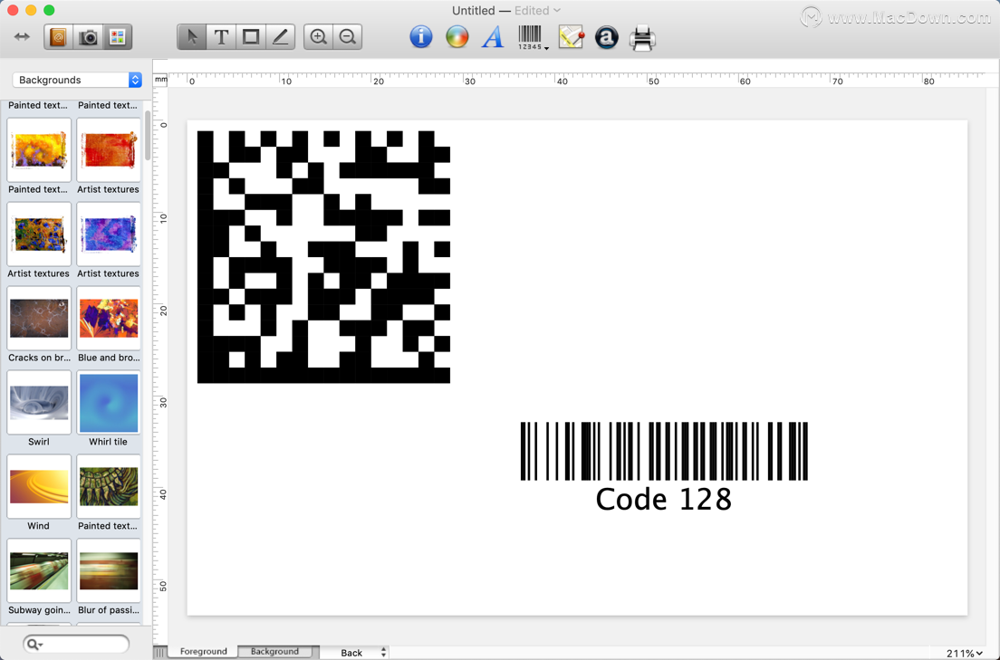The height and width of the screenshot is (660, 1000).
Task: Select the Code 128 barcode bars
Action: pyautogui.click(x=664, y=451)
